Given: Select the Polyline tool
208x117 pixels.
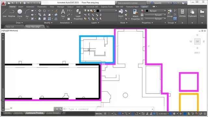Looking at the screenshot, I should point(12,13).
